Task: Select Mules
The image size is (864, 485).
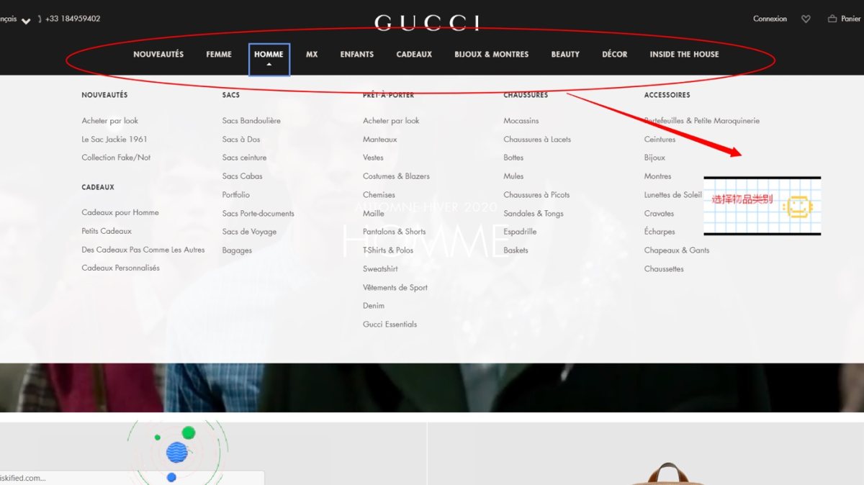Action: point(513,176)
